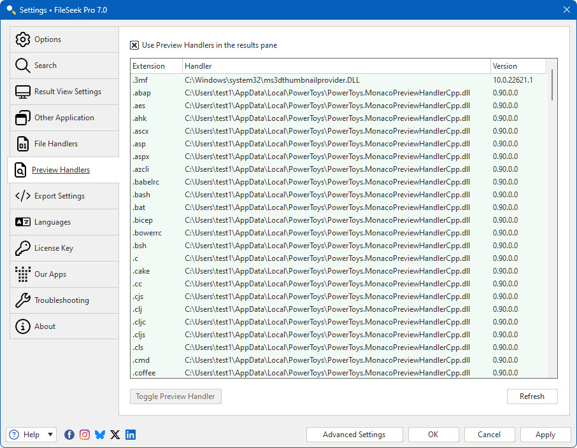Switch to Other Application tab
The height and width of the screenshot is (448, 577).
64,118
